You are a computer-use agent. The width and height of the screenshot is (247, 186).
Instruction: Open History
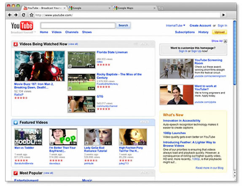coord(203,32)
